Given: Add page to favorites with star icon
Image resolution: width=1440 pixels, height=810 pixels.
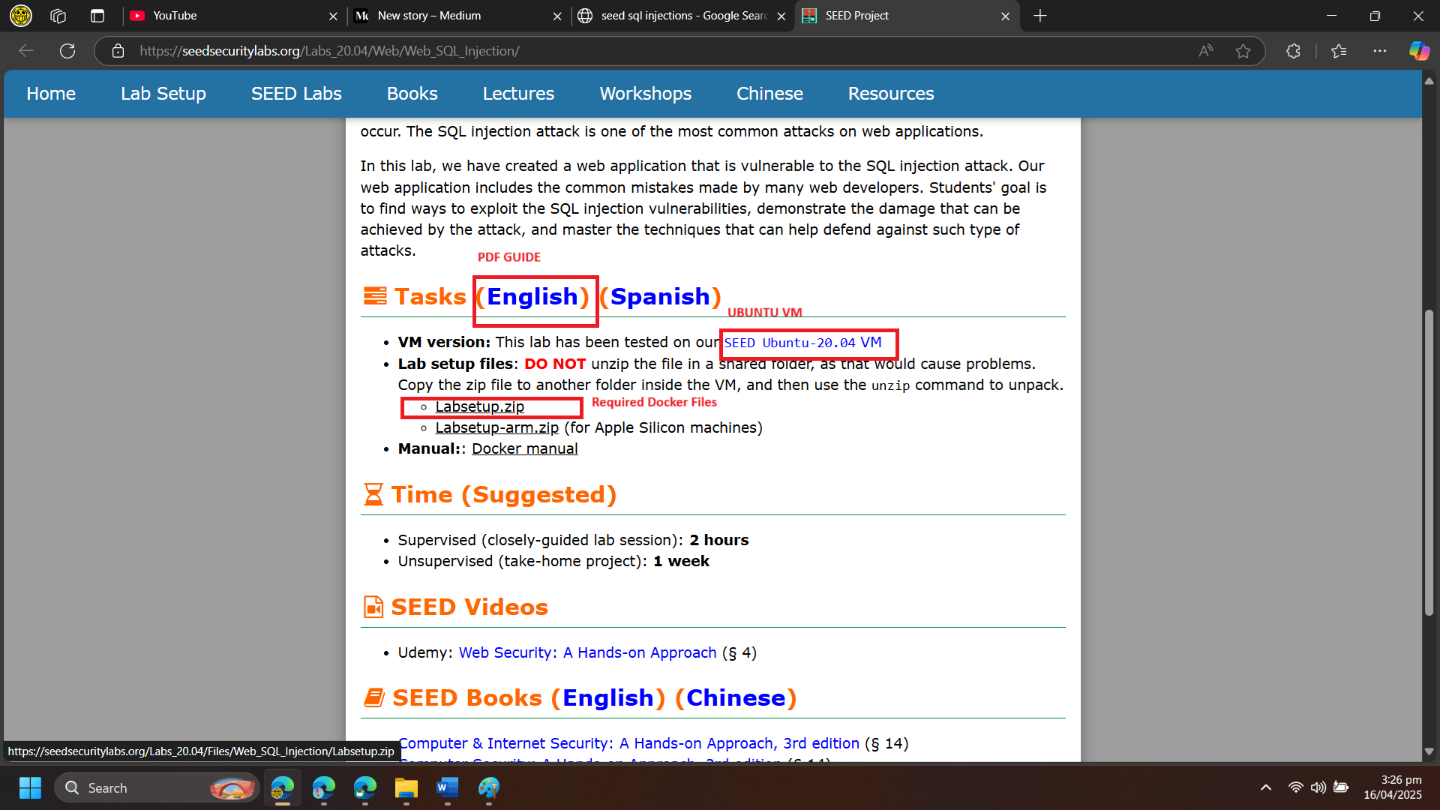Looking at the screenshot, I should point(1243,51).
